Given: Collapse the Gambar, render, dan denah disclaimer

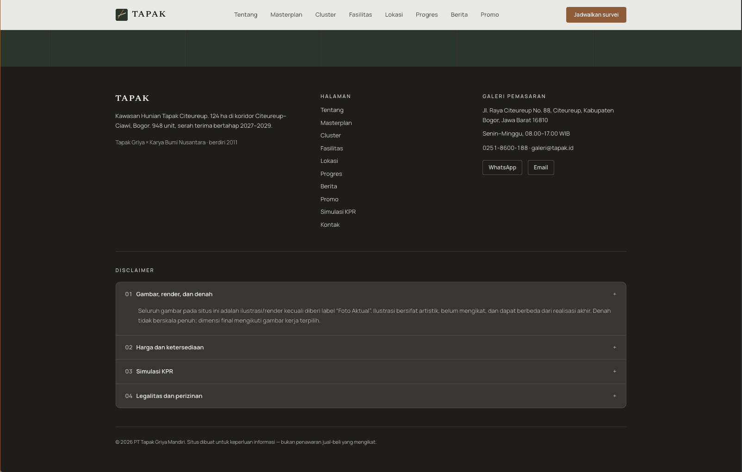Looking at the screenshot, I should click(x=371, y=294).
